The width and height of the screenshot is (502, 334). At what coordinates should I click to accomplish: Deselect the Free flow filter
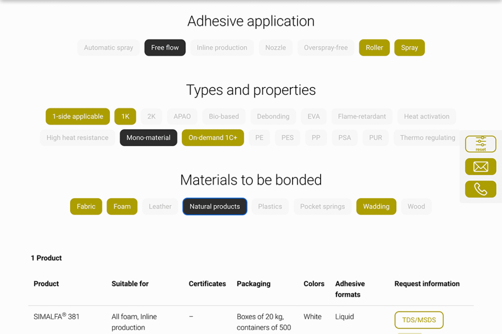[x=165, y=47]
